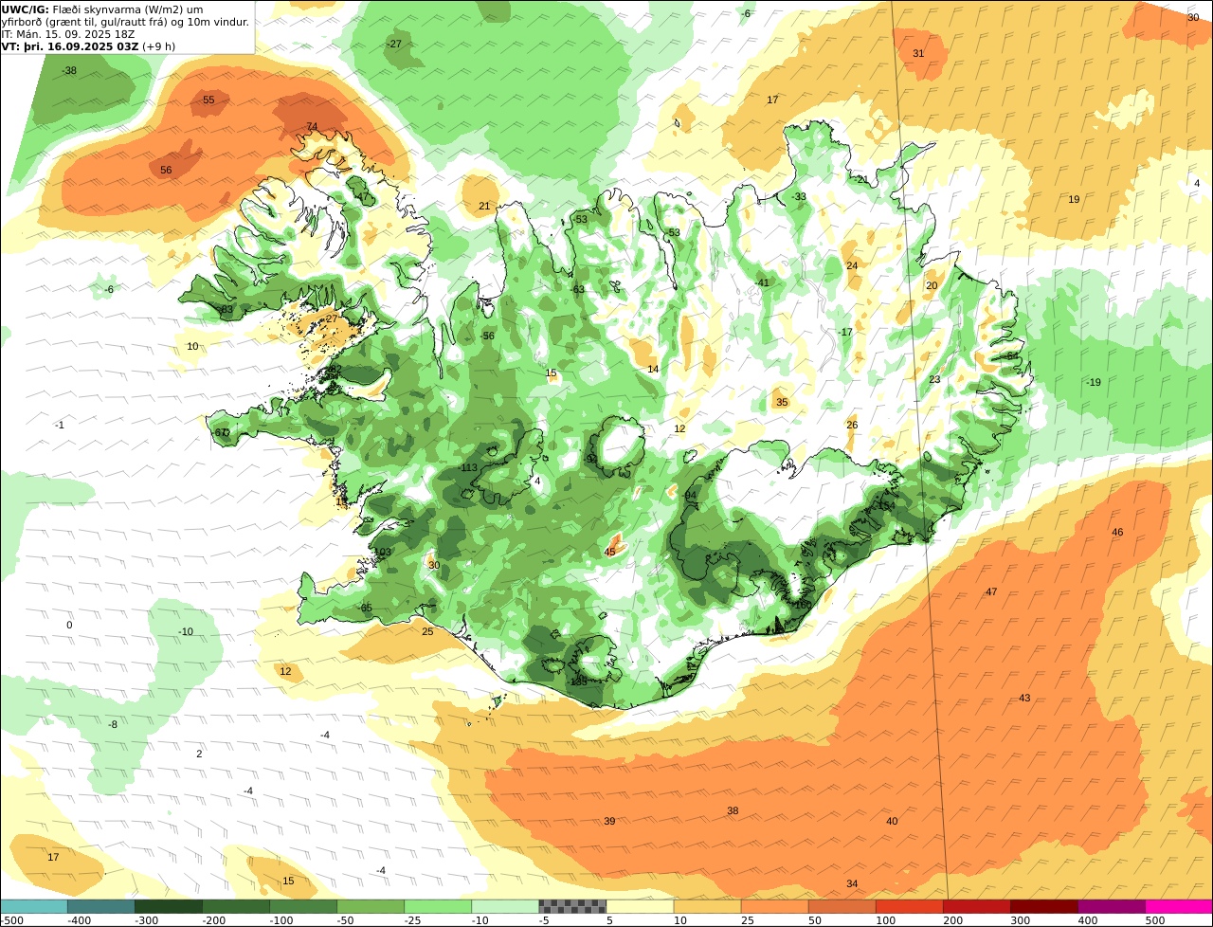Click the map value '31'
The width and height of the screenshot is (1213, 927).
(x=918, y=54)
